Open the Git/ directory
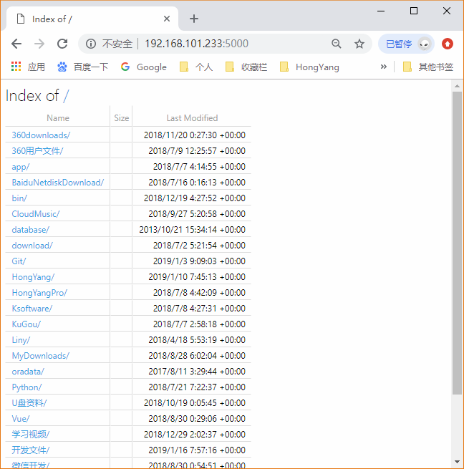This screenshot has height=469, width=464. [19, 261]
